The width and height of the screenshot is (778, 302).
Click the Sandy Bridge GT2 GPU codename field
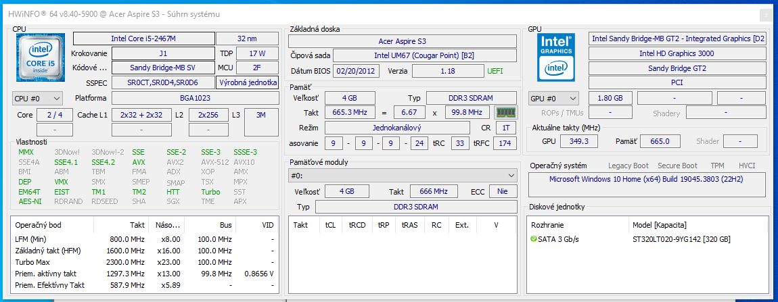coord(677,68)
